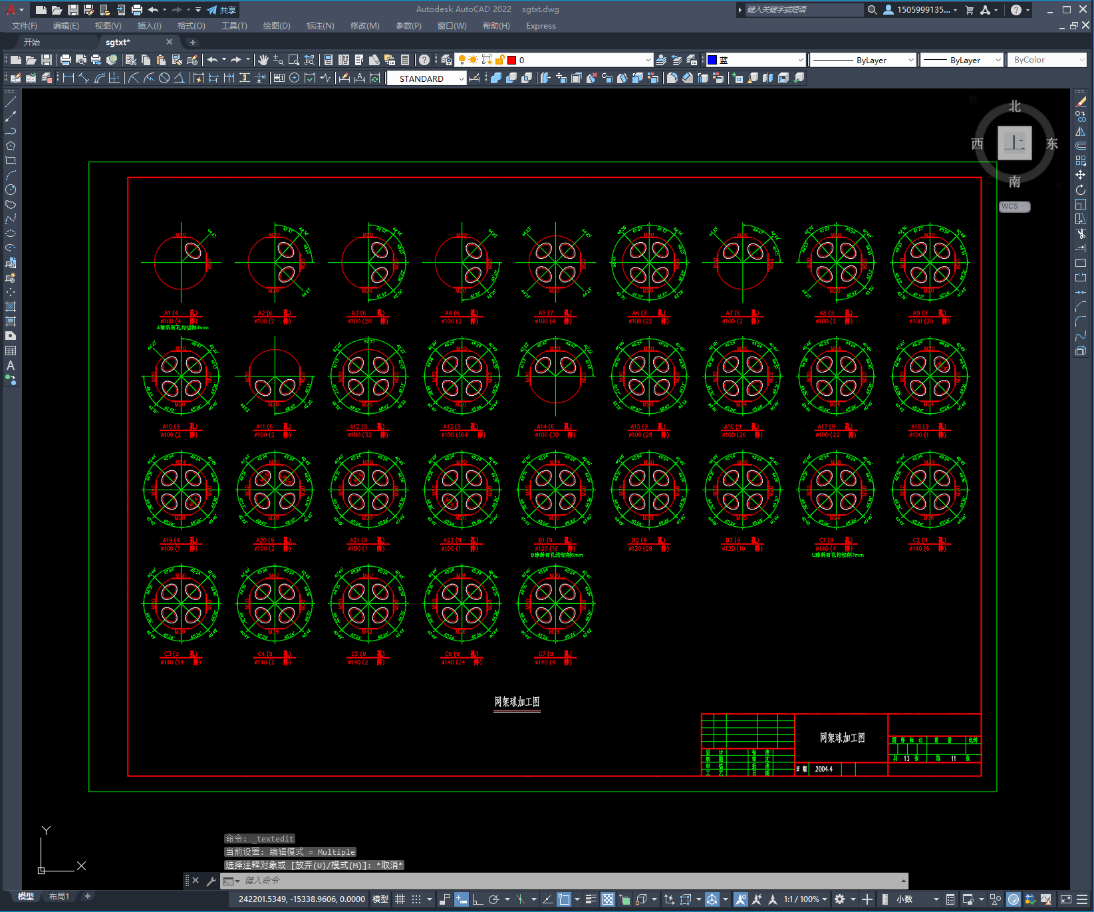Viewport: 1094px width, 912px height.
Task: Toggle object snap in status bar
Action: coord(564,899)
